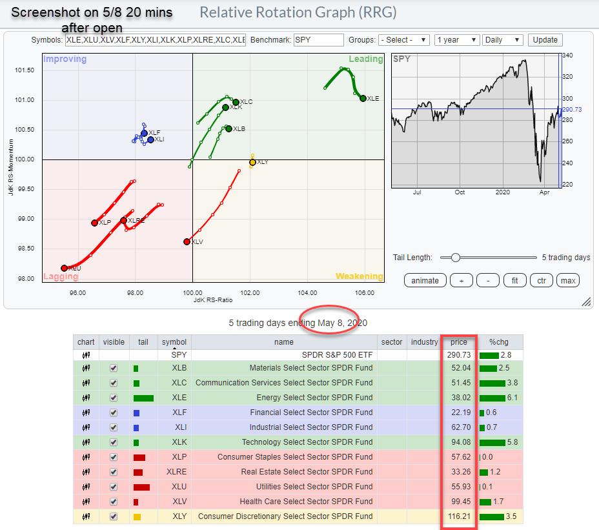Toggle visibility checkbox for XLK

point(114,442)
